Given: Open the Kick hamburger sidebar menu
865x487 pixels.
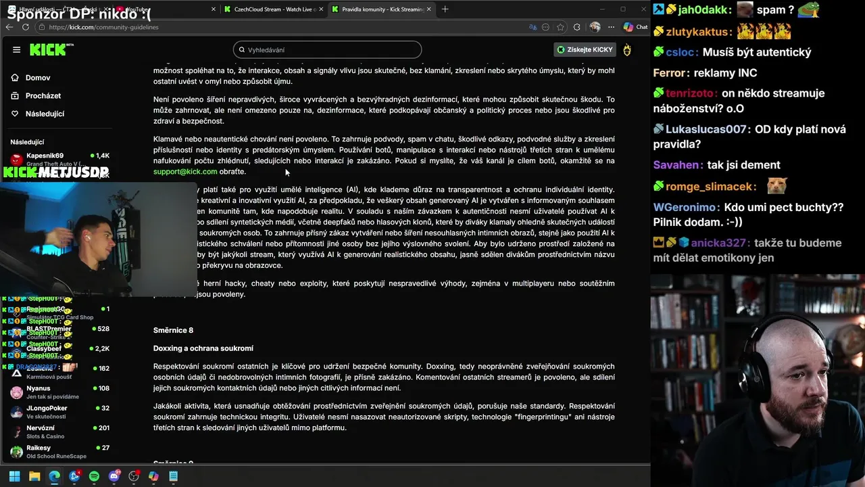Looking at the screenshot, I should pyautogui.click(x=16, y=49).
